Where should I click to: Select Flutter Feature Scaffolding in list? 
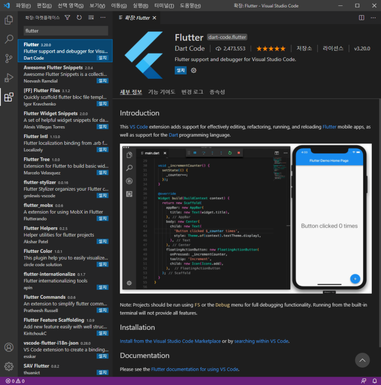(x=65, y=326)
